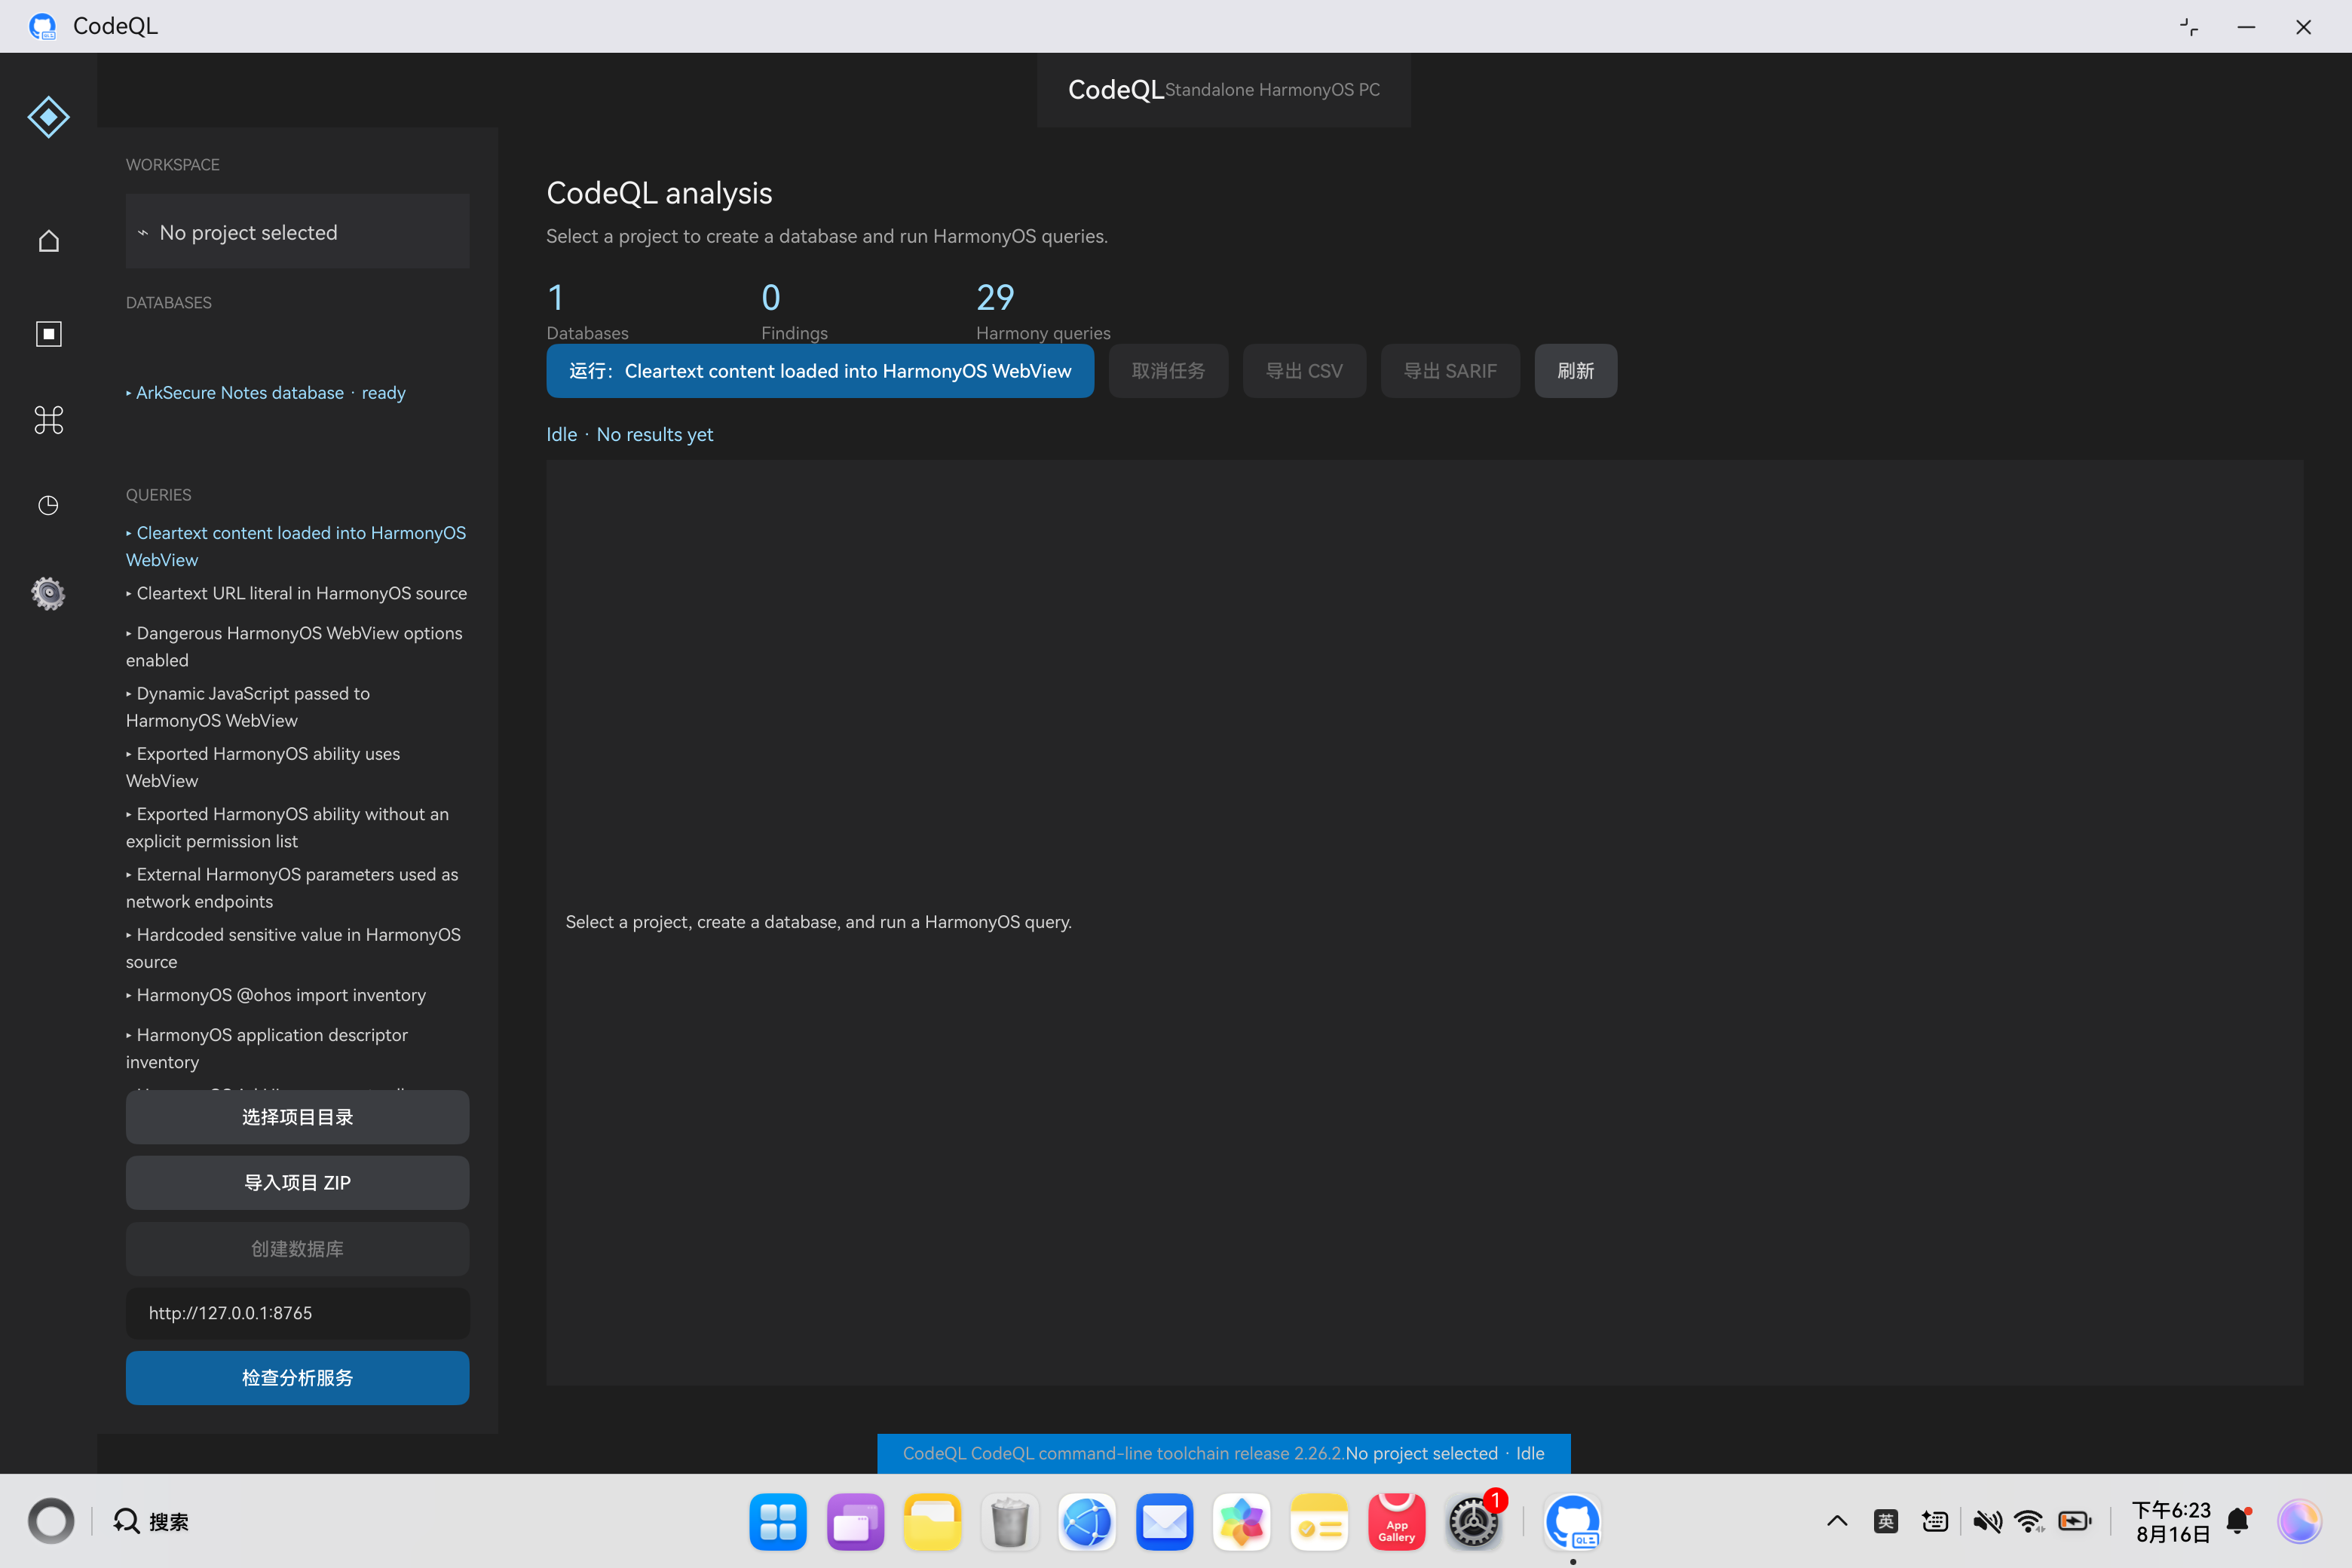Launch the browser globe icon in dock
2352x1568 pixels.
coord(1087,1522)
